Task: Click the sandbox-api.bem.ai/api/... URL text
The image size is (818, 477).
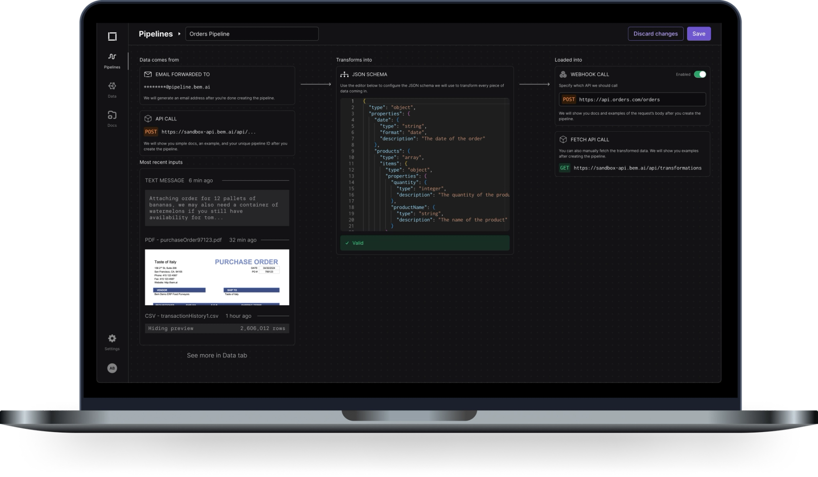Action: [x=209, y=132]
